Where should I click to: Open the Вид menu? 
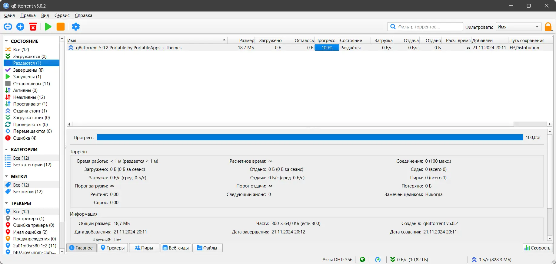point(45,15)
